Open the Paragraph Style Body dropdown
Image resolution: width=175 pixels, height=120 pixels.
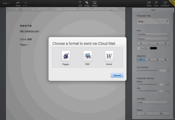pyautogui.click(x=153, y=21)
